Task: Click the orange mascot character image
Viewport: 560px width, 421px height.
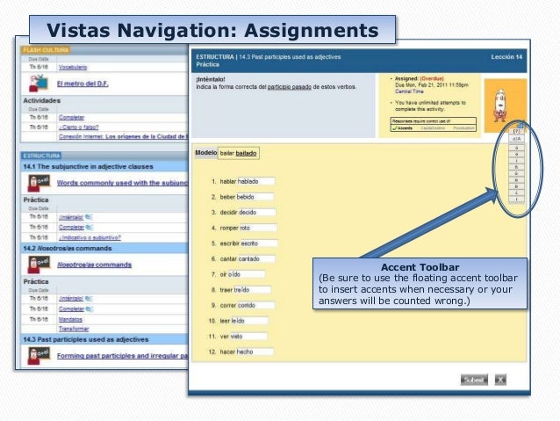Action: pyautogui.click(x=505, y=105)
